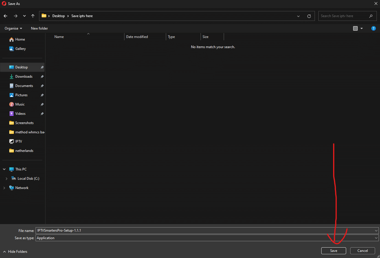Image resolution: width=380 pixels, height=258 pixels.
Task: Click the pin icon next to Desktop
Action: pos(42,67)
